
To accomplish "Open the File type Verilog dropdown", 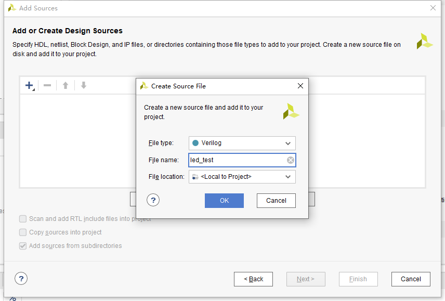I will 242,143.
